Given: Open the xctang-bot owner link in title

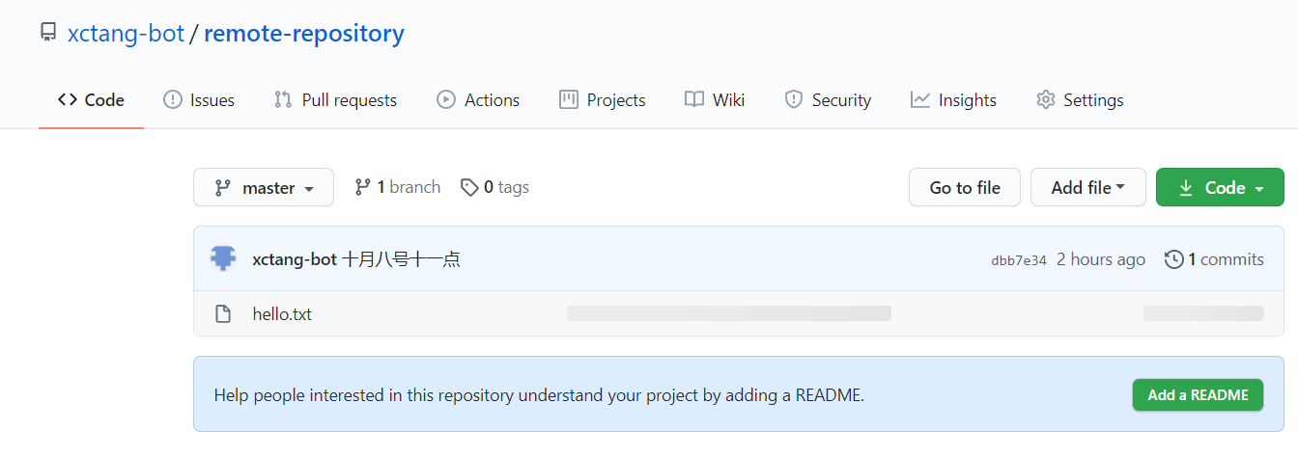Looking at the screenshot, I should coord(126,34).
